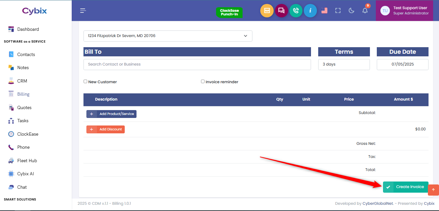This screenshot has width=439, height=211.
Task: Click the Total: label
Action: [371, 170]
